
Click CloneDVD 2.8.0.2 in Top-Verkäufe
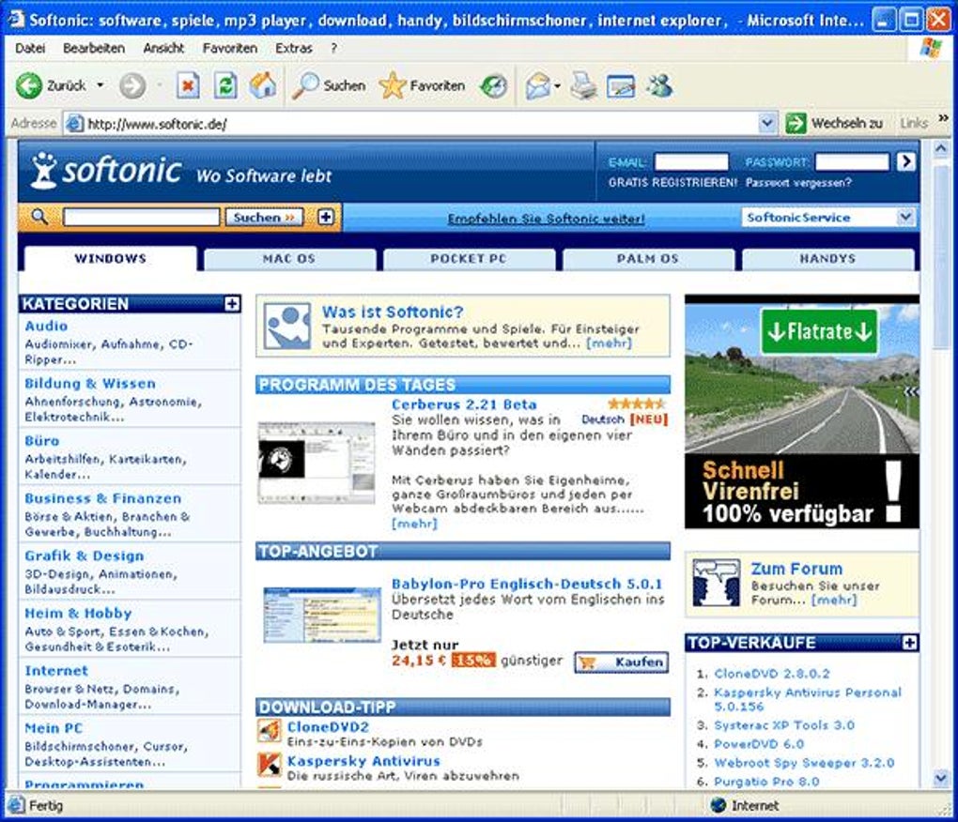tap(772, 674)
